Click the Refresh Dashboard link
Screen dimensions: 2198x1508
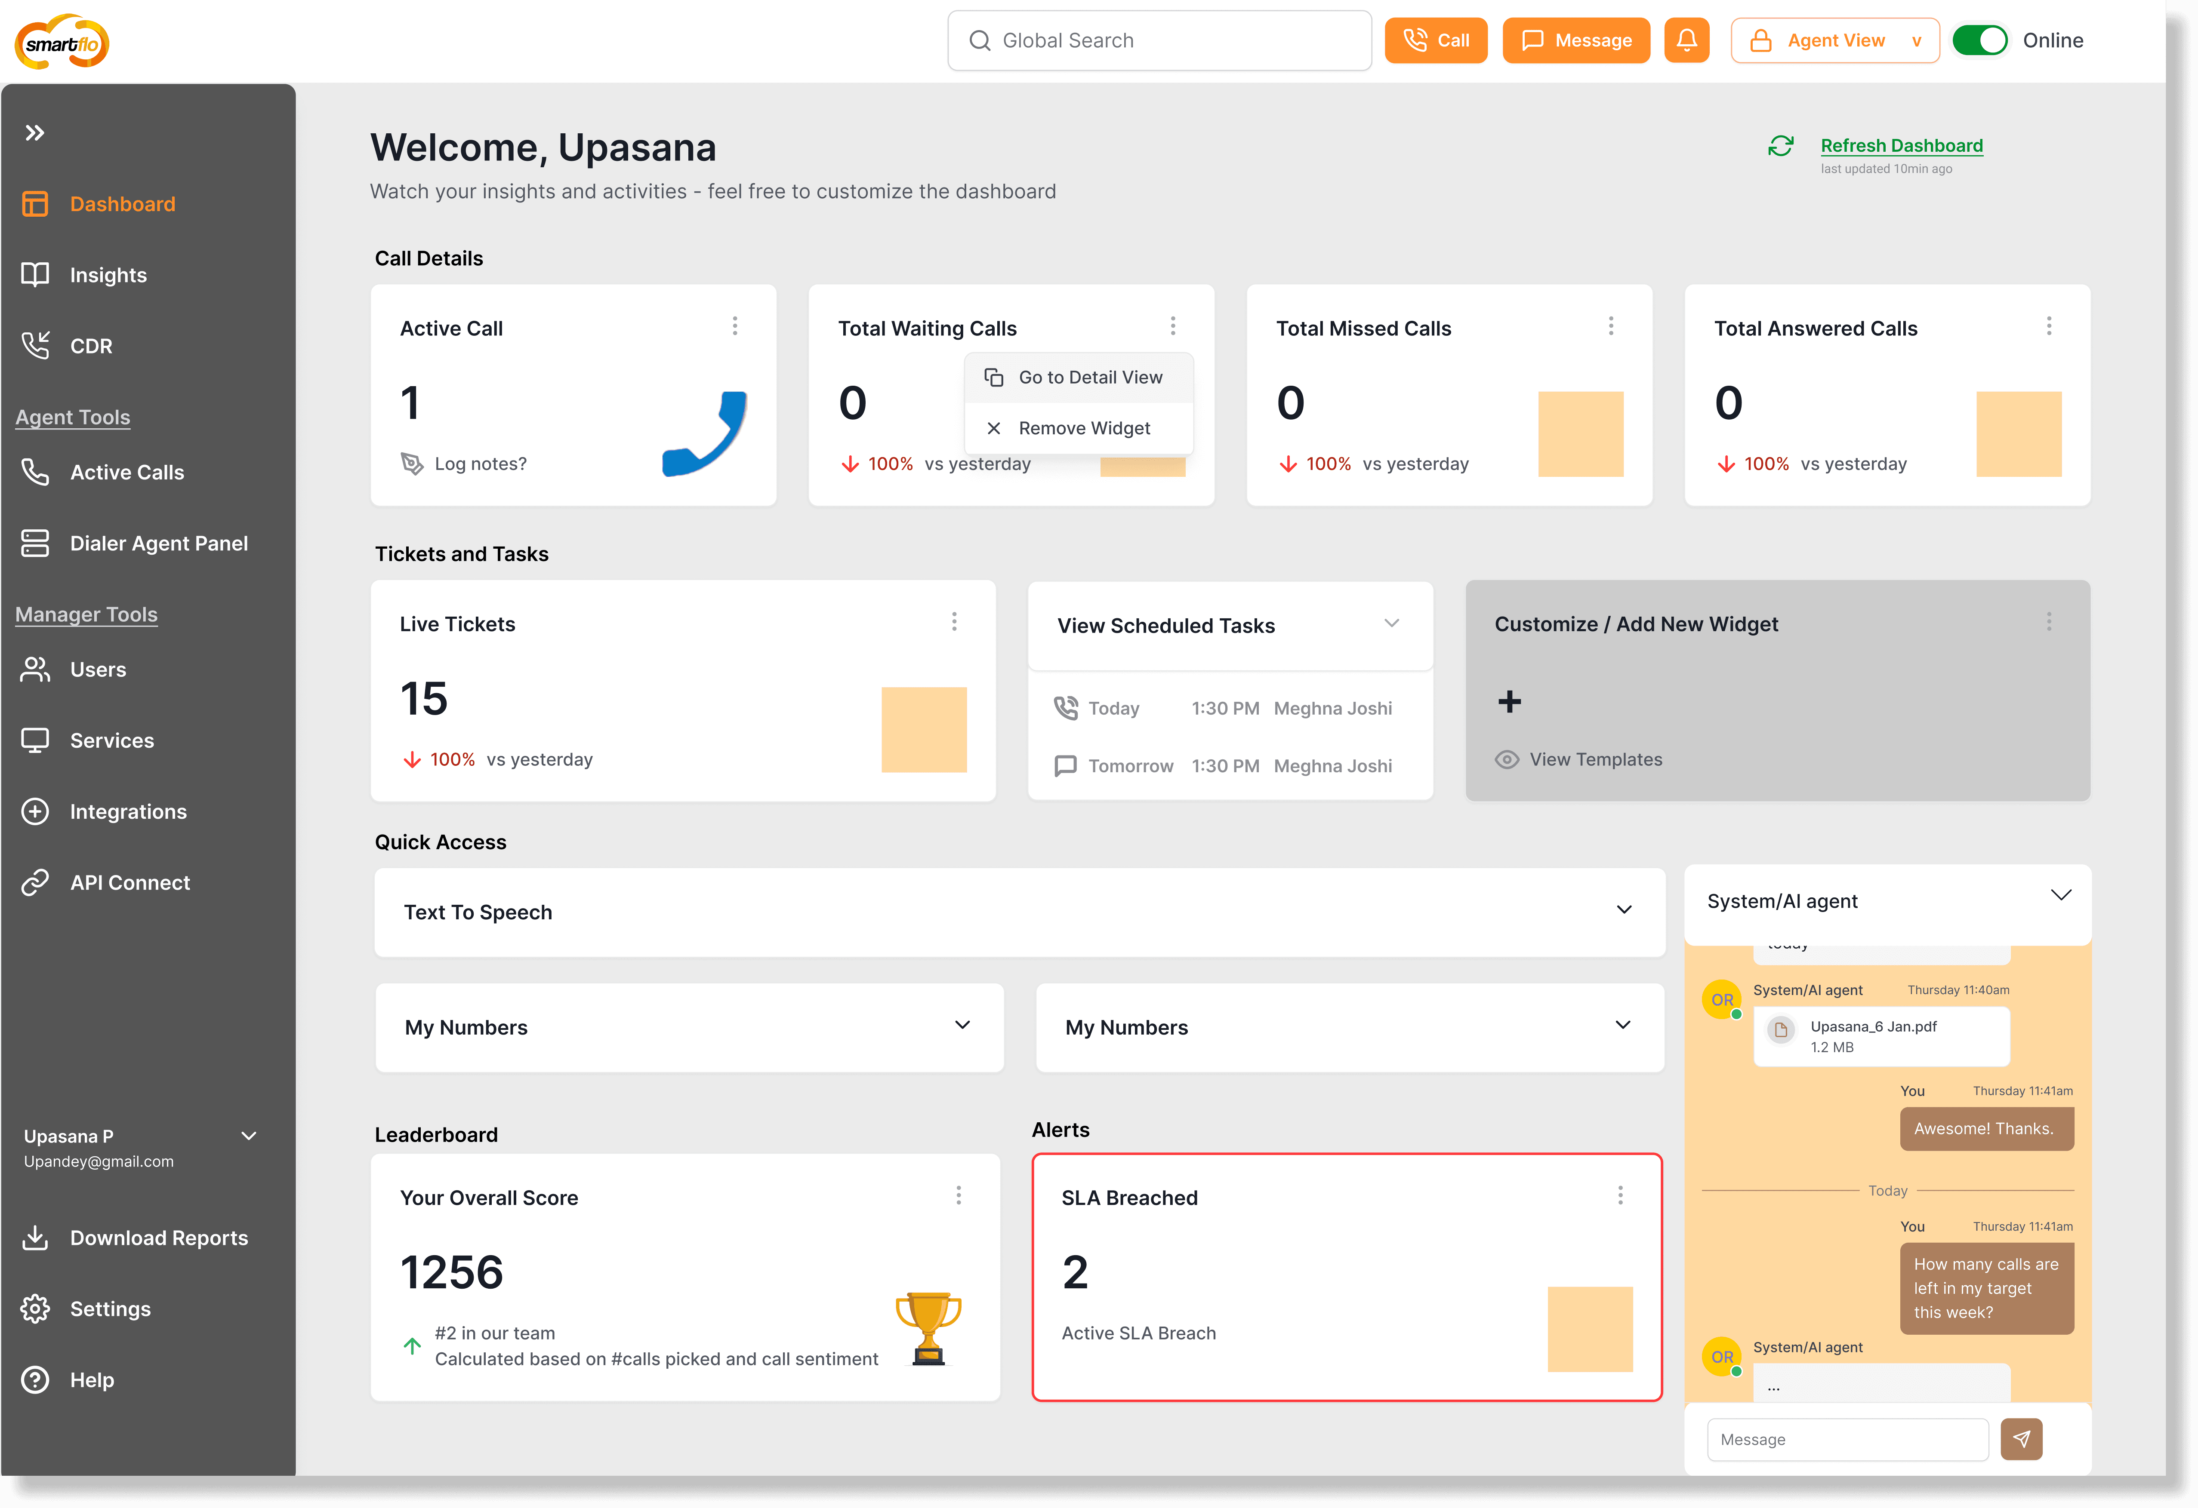point(1901,146)
